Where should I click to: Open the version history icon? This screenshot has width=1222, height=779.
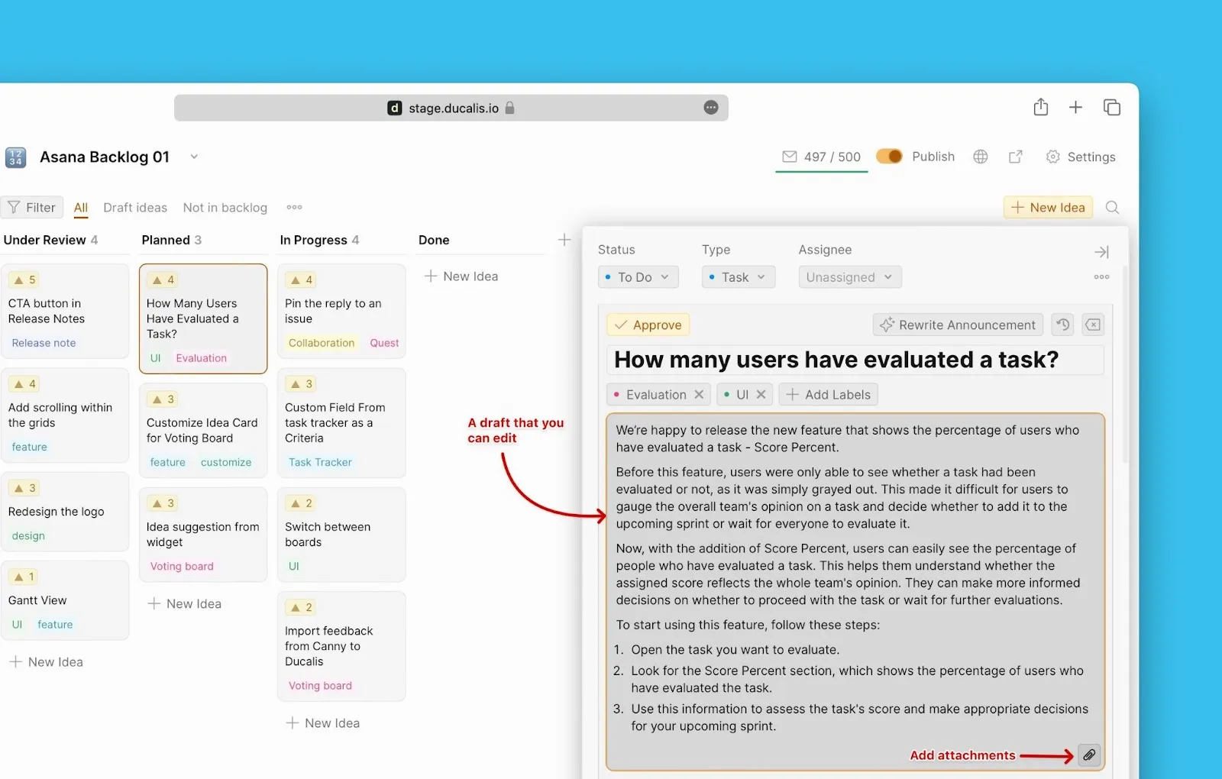1062,325
